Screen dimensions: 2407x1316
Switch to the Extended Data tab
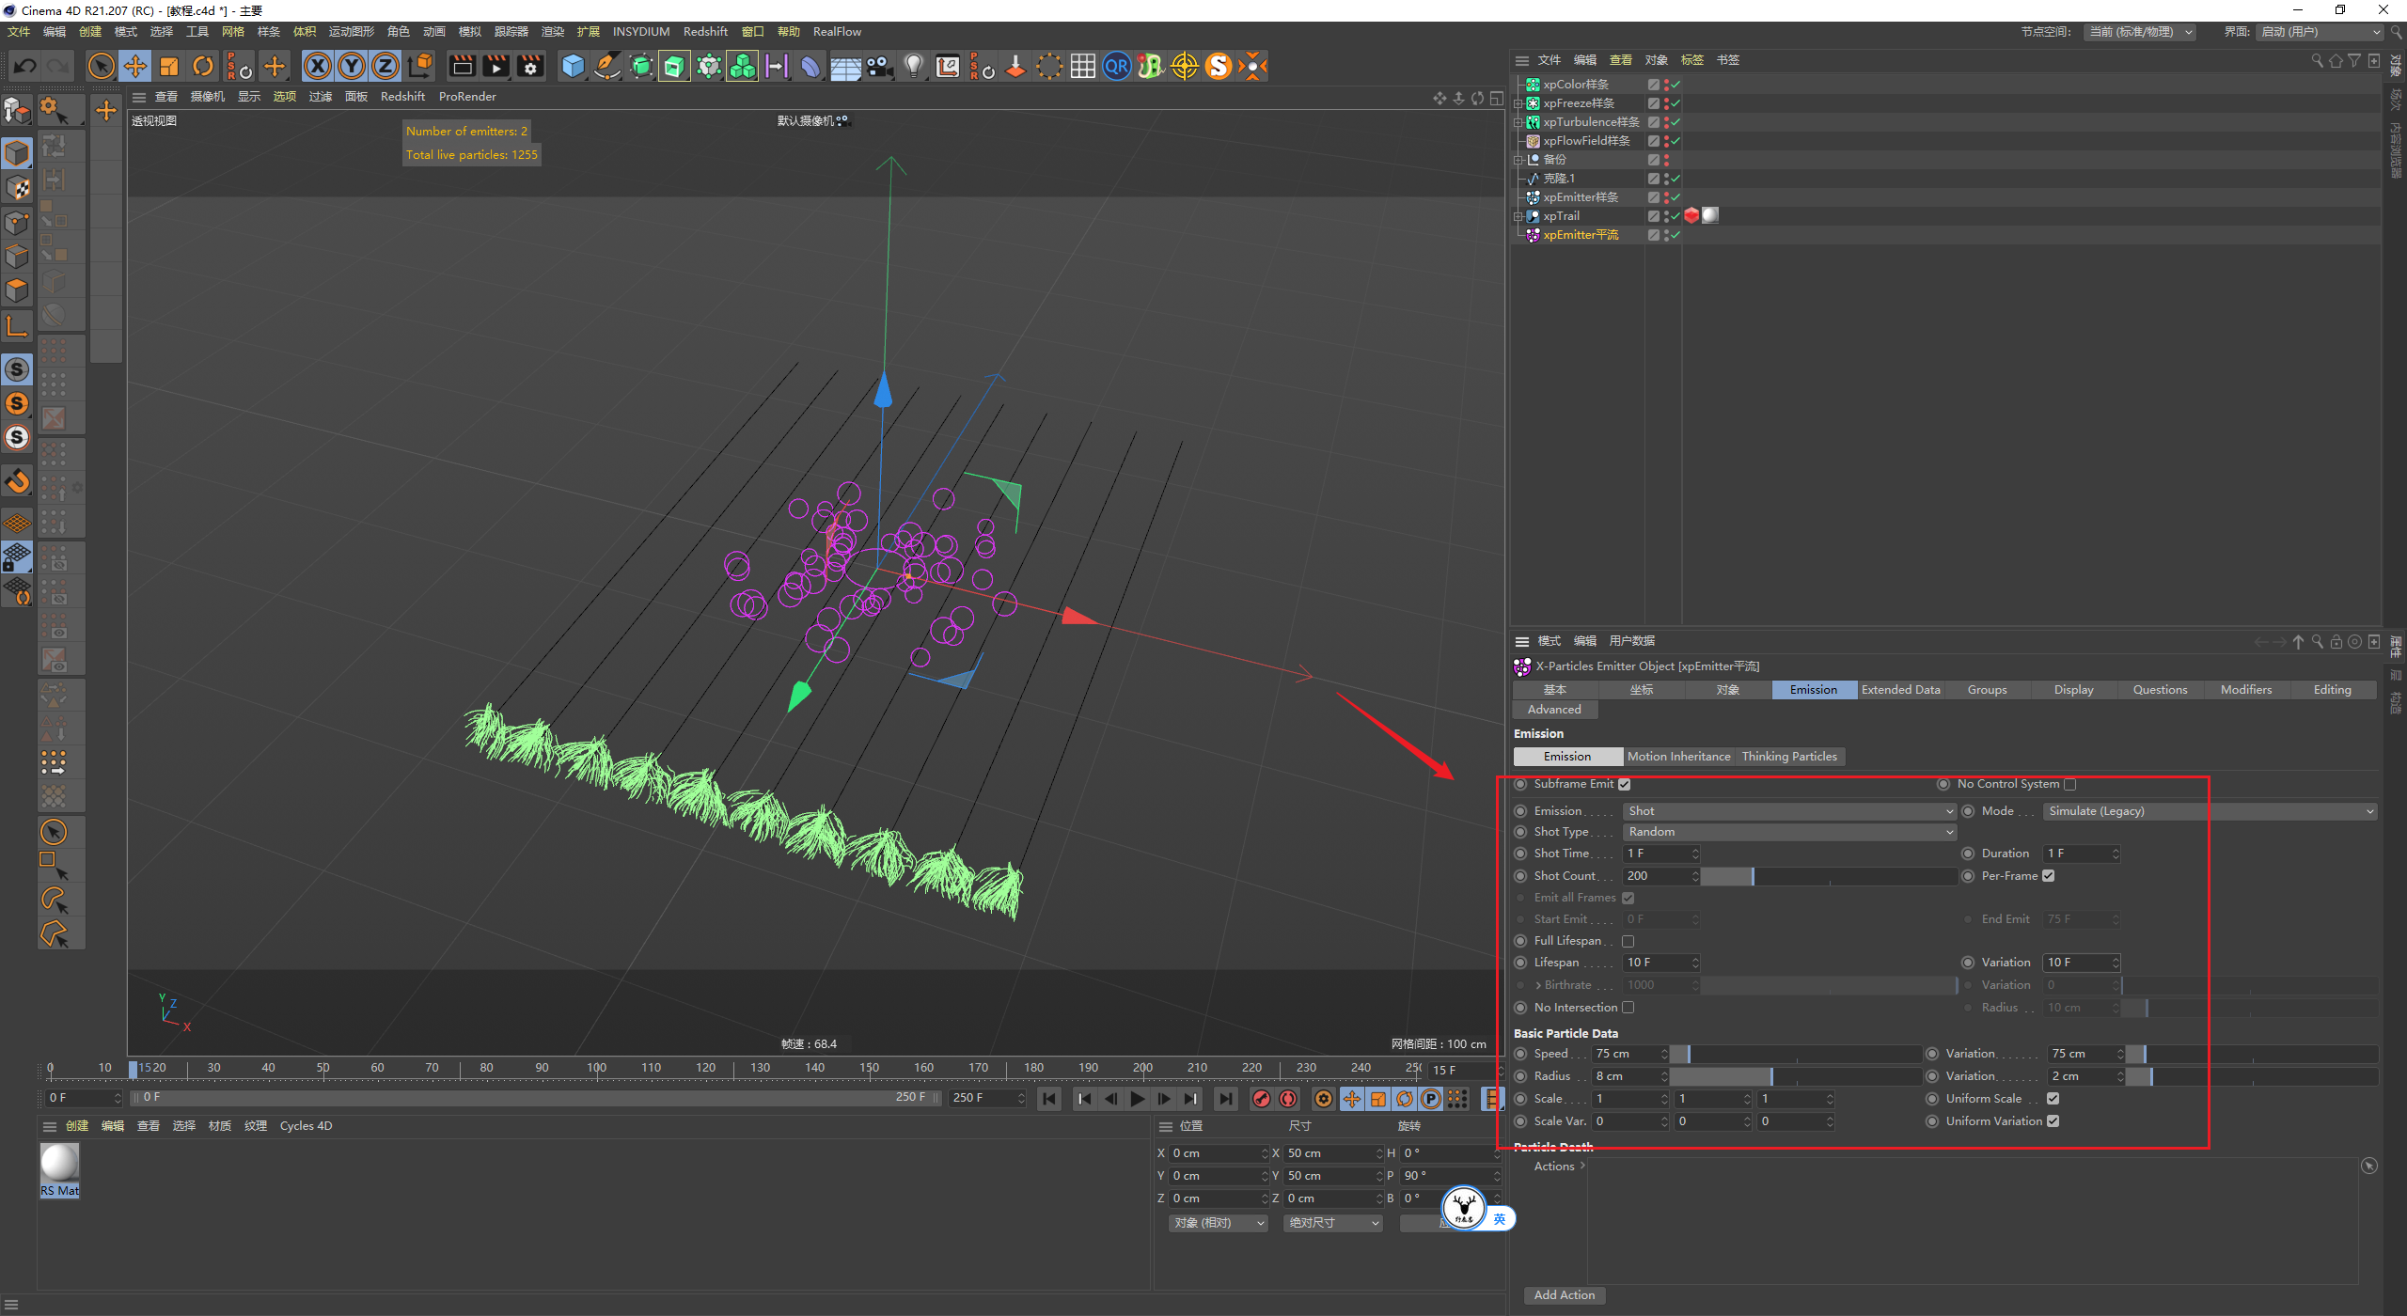point(1900,690)
